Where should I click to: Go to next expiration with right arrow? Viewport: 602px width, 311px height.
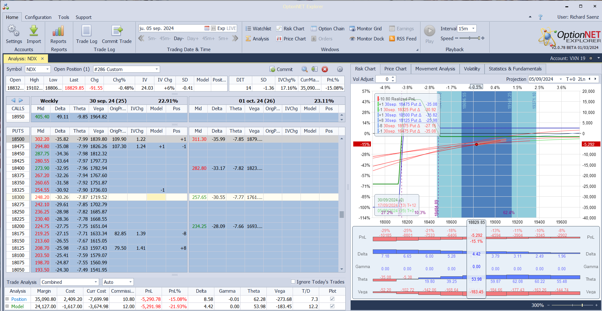[21, 100]
